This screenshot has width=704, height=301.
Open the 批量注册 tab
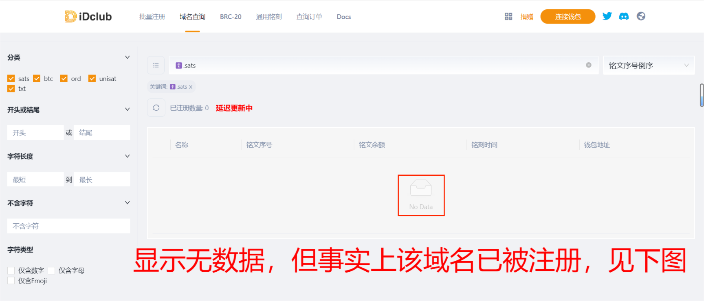[152, 17]
